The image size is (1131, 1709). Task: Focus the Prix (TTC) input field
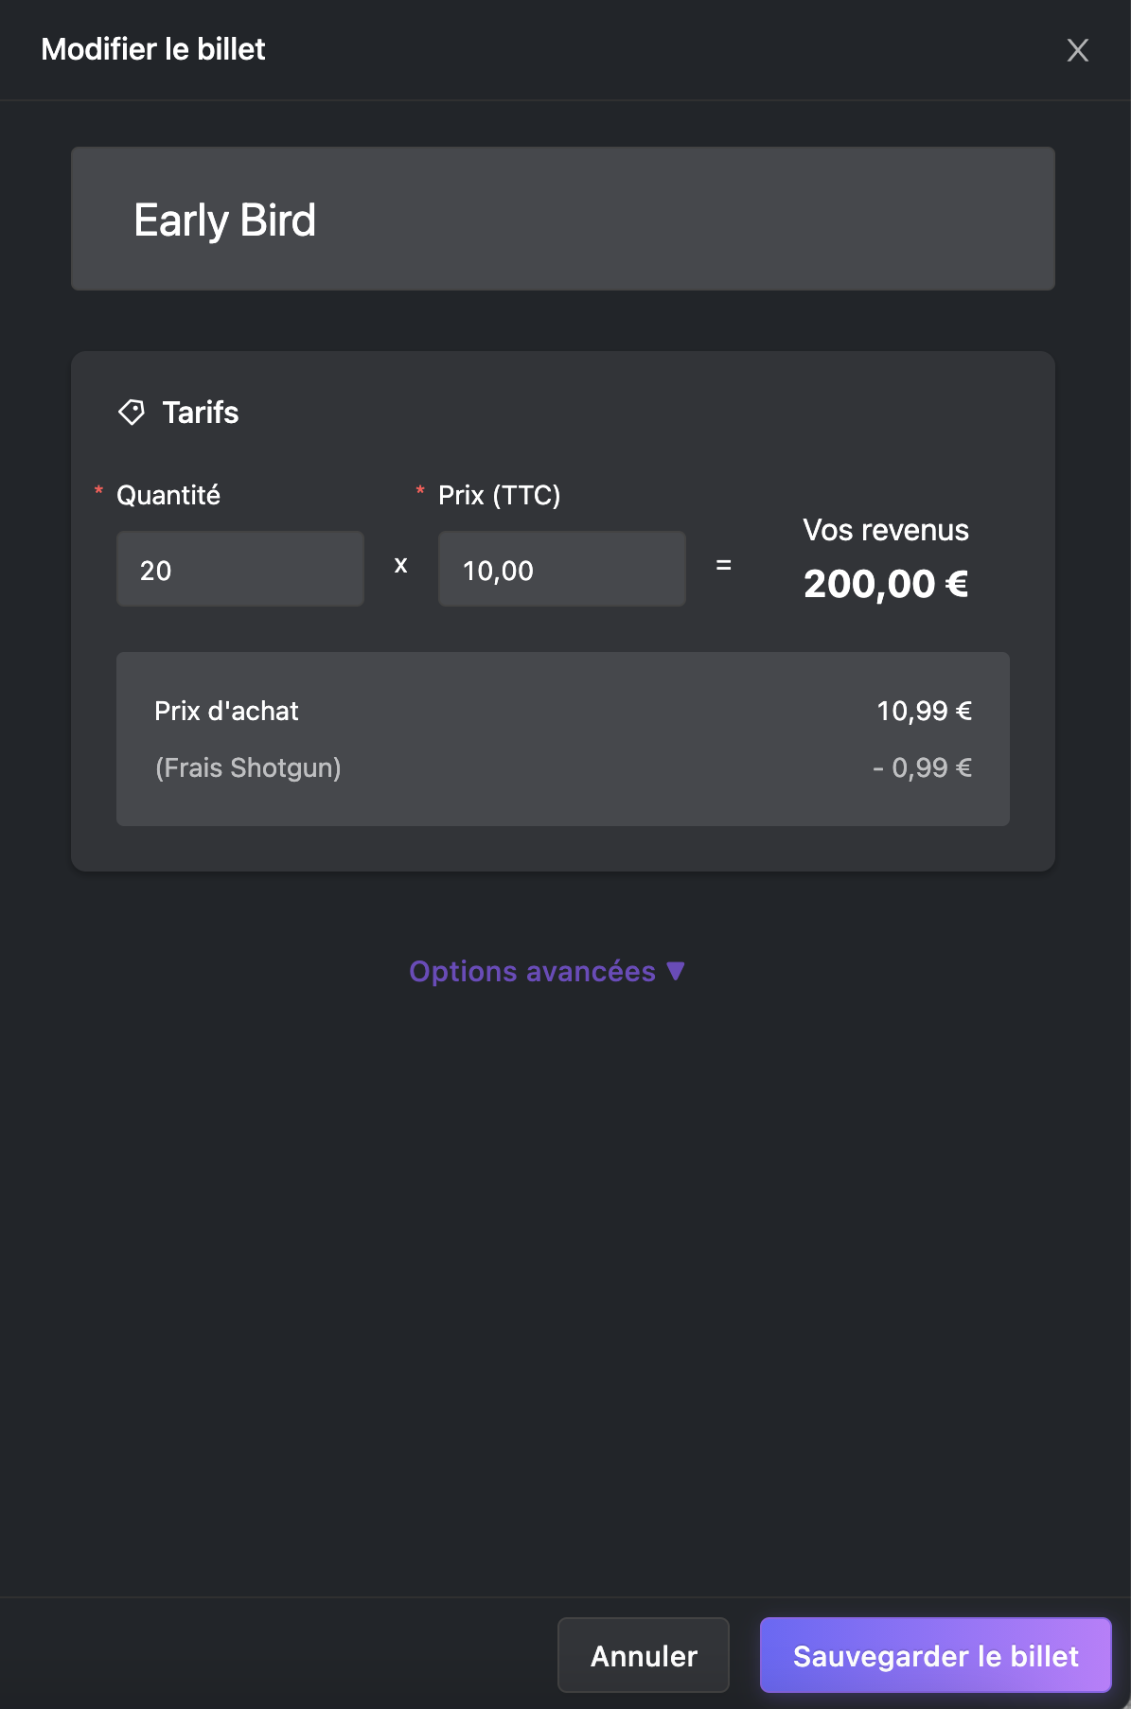[x=562, y=569]
